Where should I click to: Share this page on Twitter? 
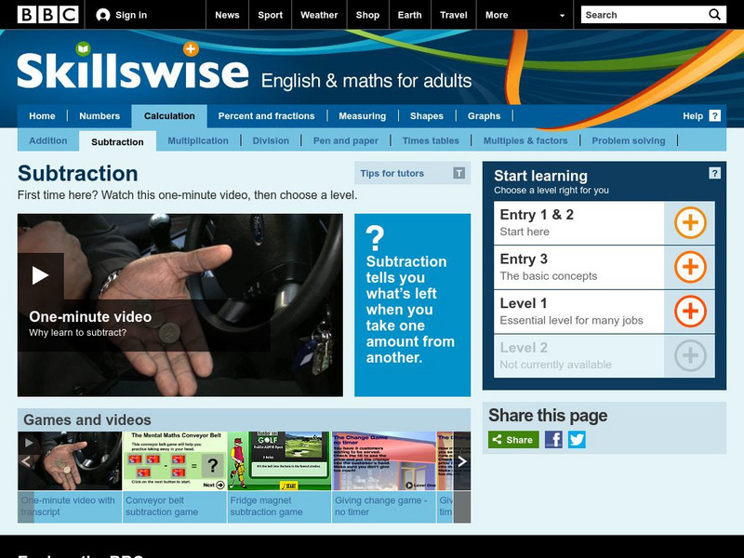pyautogui.click(x=578, y=438)
